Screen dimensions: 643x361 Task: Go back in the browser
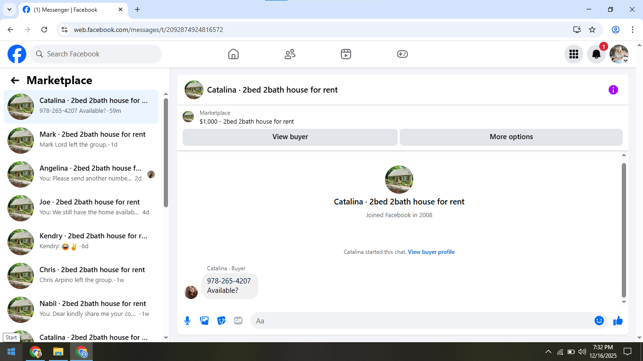[x=10, y=30]
